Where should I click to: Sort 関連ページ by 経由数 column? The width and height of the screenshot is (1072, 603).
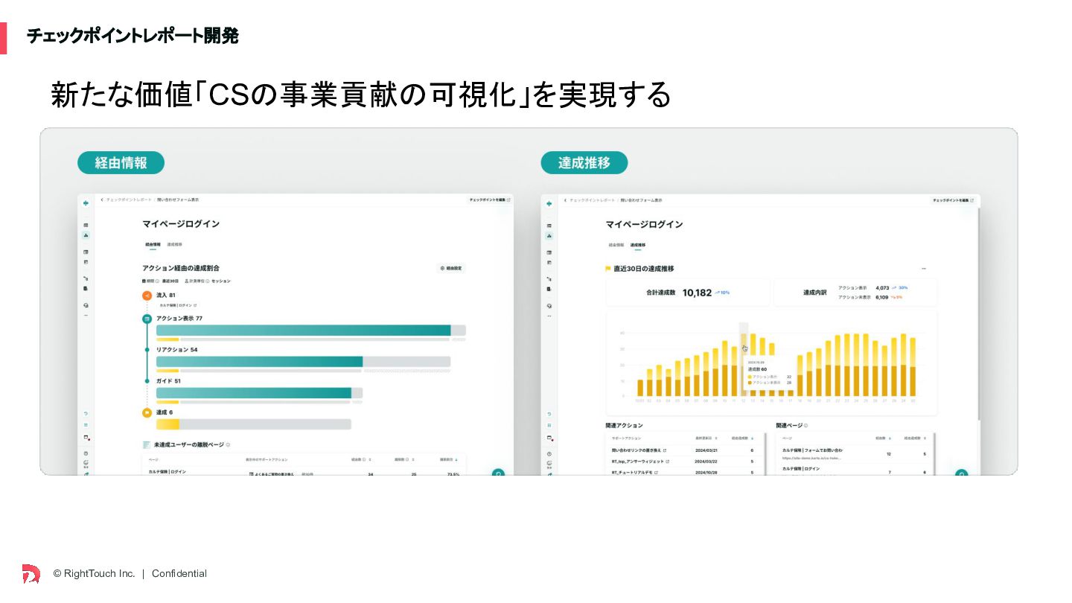click(883, 438)
